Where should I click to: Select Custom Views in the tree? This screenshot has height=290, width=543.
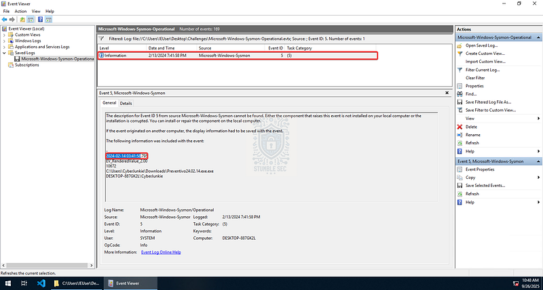point(27,35)
